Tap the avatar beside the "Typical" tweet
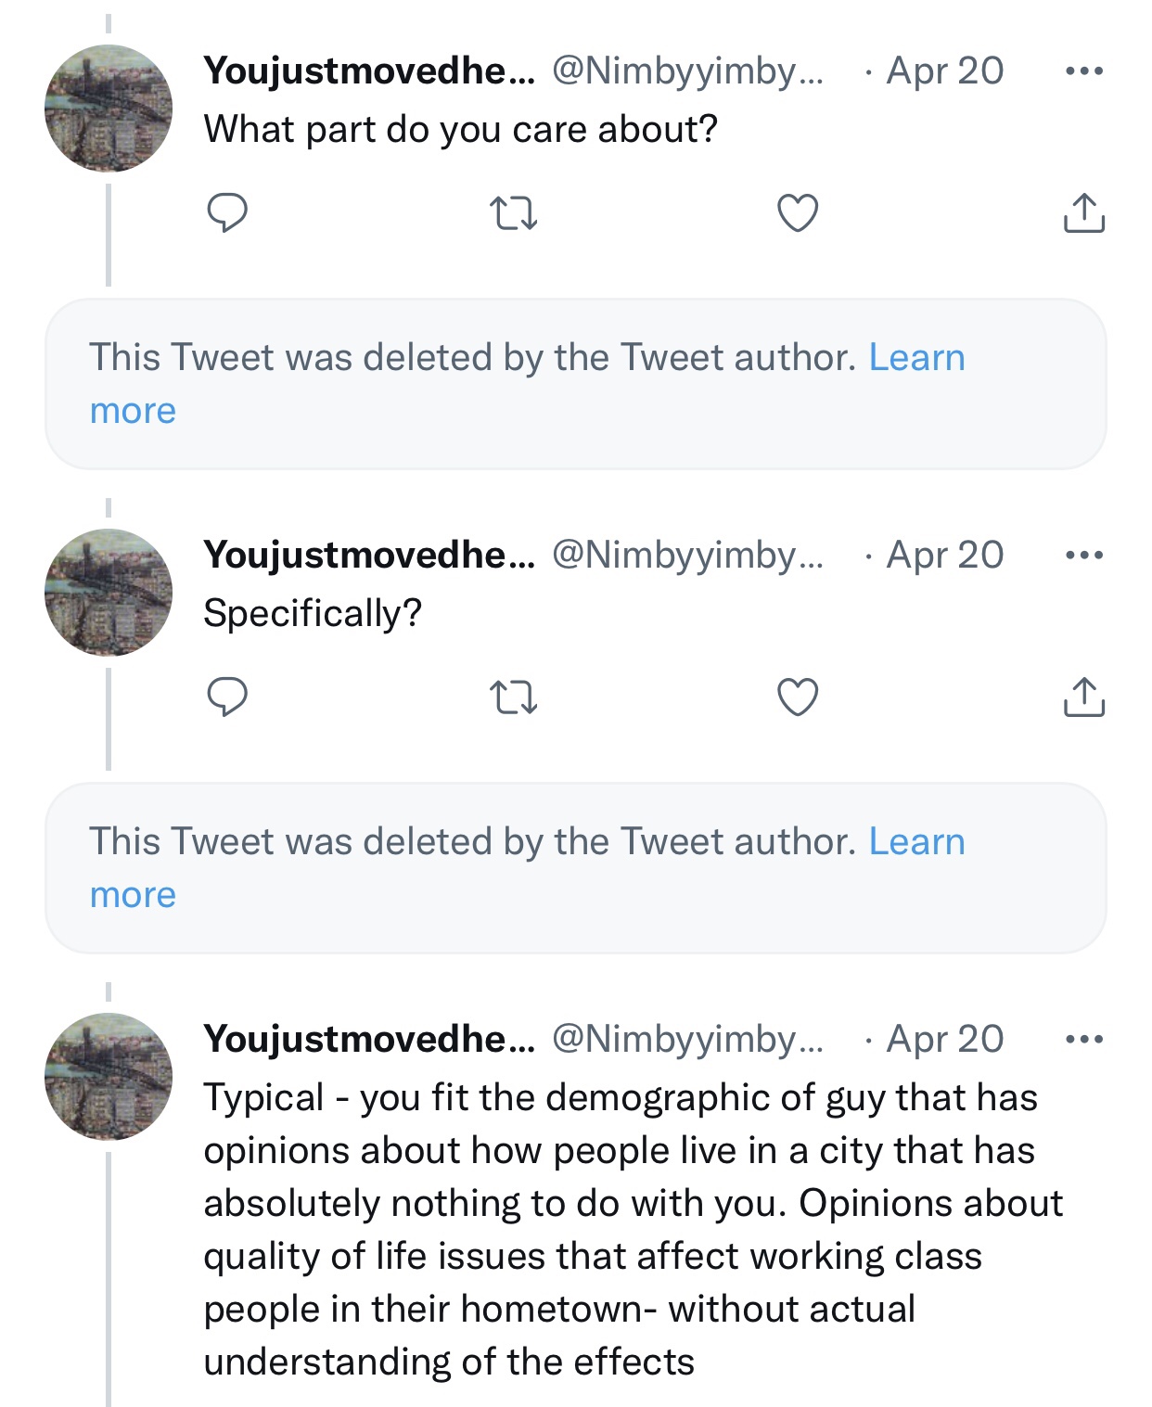The image size is (1152, 1407). click(x=109, y=1077)
